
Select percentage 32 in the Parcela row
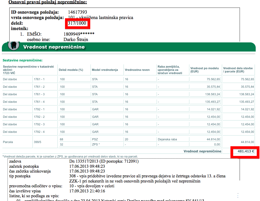click(x=62, y=144)
